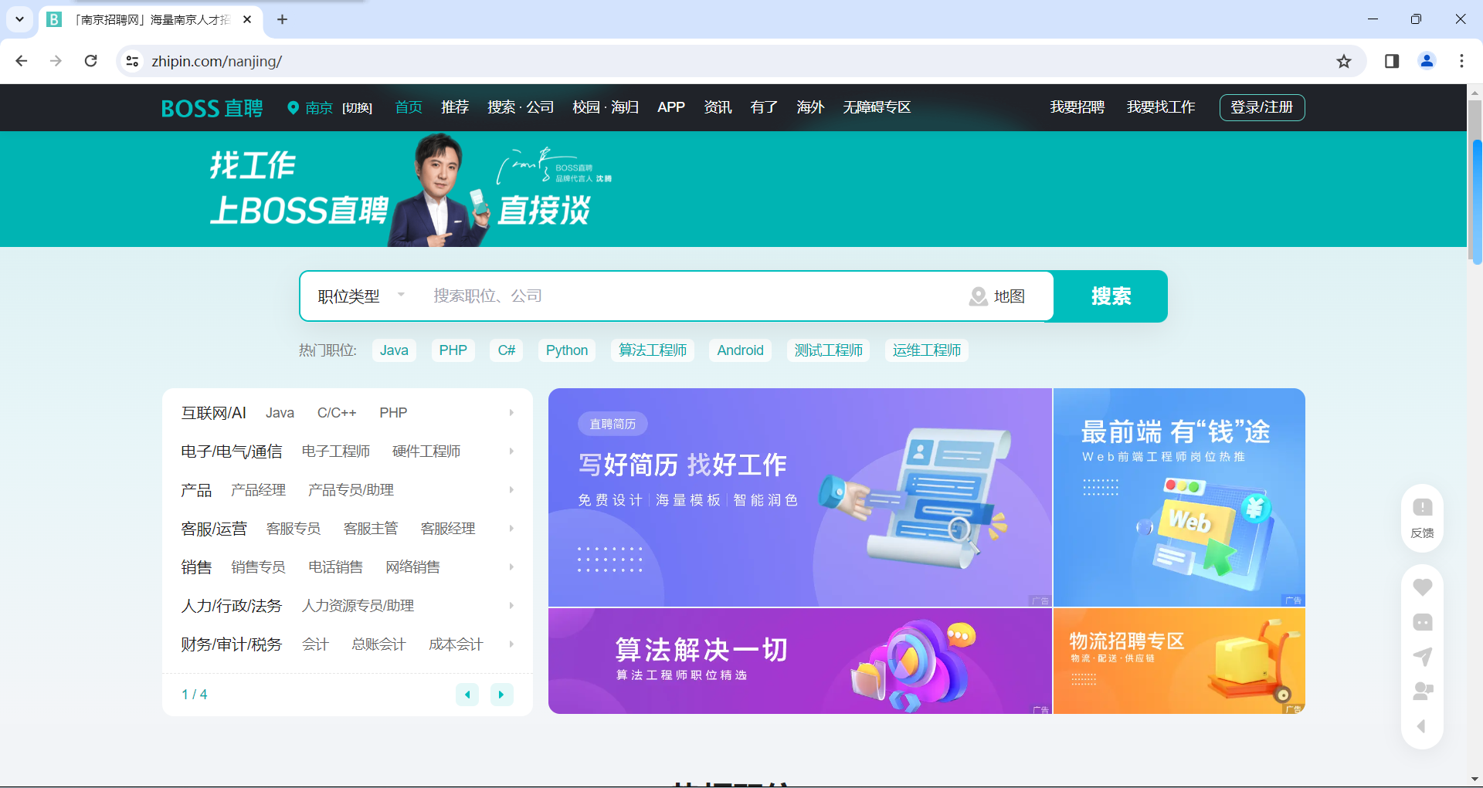1483x788 pixels.
Task: Close the 南京招聘网 tab
Action: click(247, 19)
